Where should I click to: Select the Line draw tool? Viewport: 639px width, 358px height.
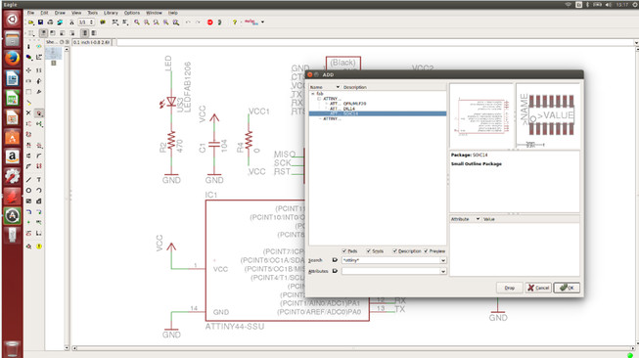(x=28, y=180)
